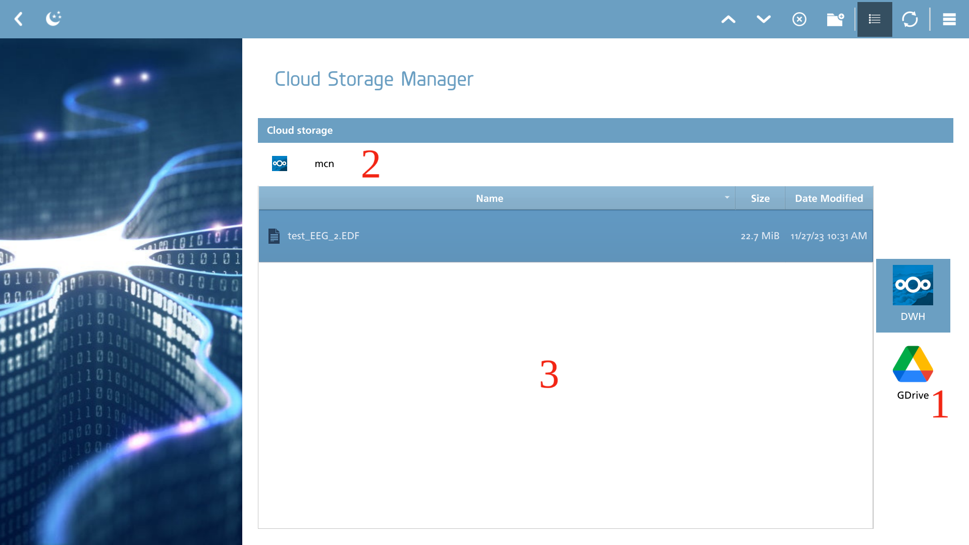Image resolution: width=969 pixels, height=545 pixels.
Task: Select the GDrive storage
Action: (913, 373)
